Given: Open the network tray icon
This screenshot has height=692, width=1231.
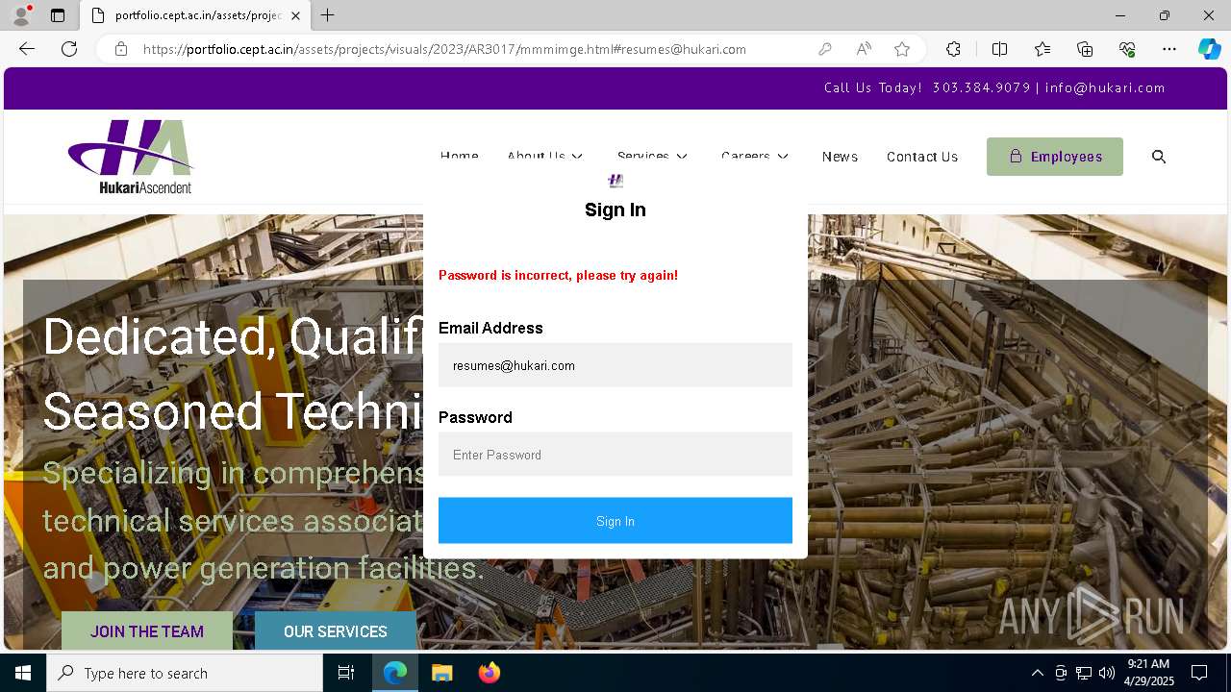Looking at the screenshot, I should coord(1084,673).
